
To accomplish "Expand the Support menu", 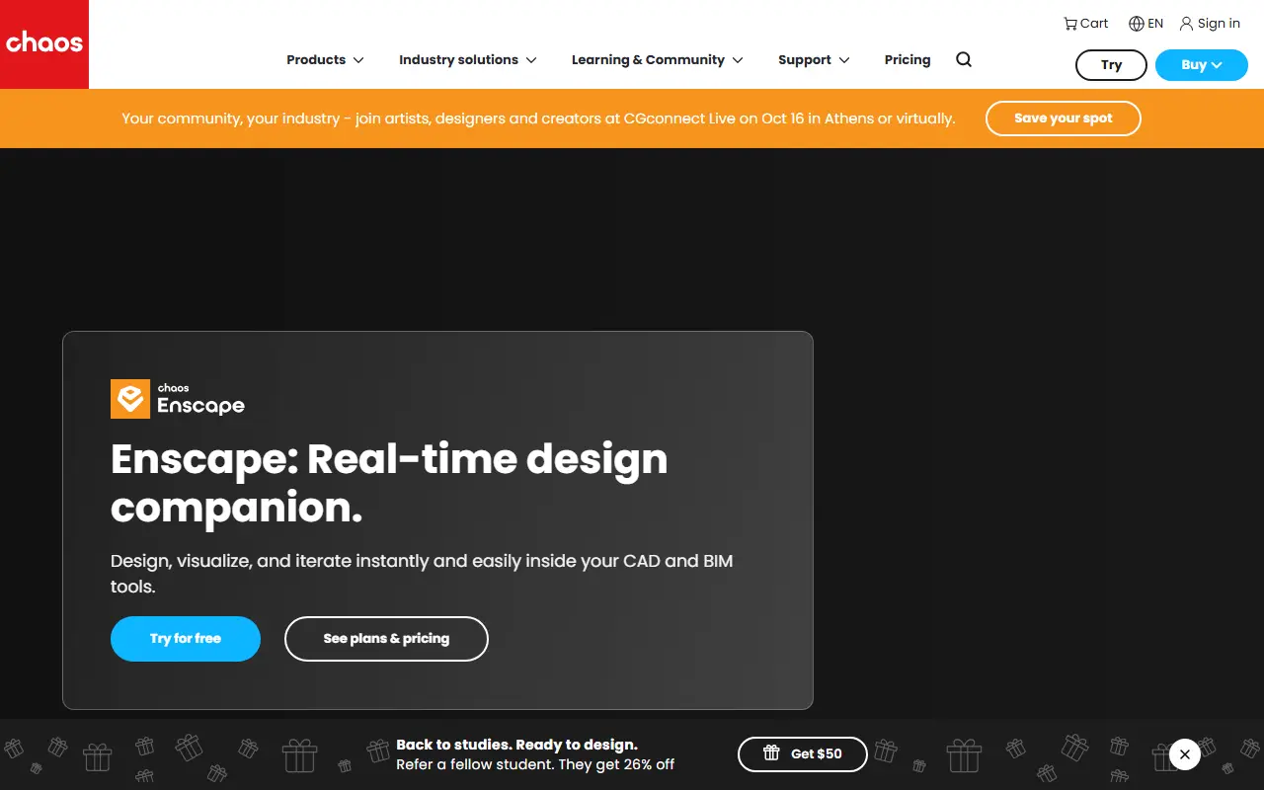I will pyautogui.click(x=814, y=59).
